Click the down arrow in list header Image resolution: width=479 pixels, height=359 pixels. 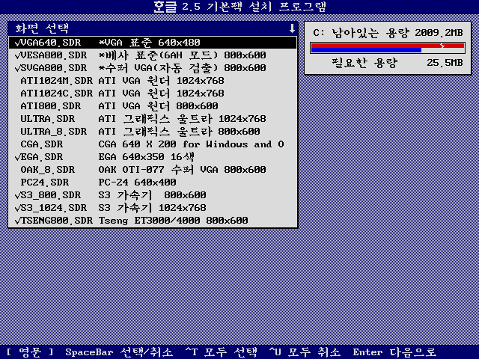292,28
